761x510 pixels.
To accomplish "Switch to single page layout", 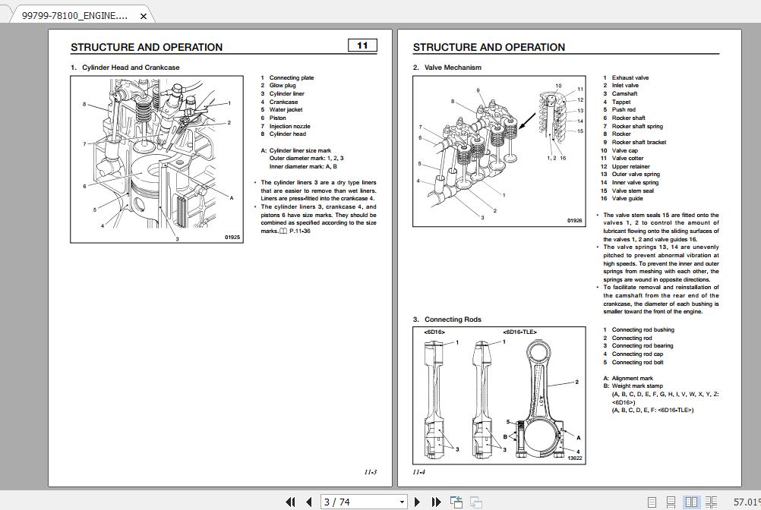I will point(652,502).
